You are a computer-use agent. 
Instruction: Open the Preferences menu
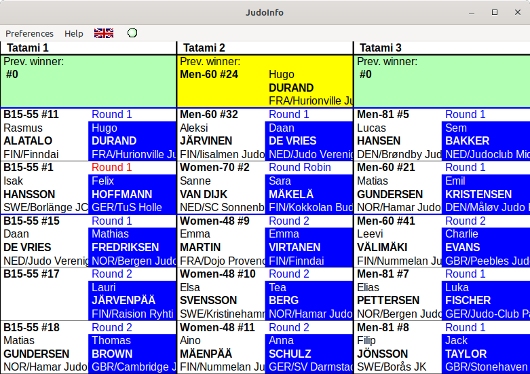29,33
